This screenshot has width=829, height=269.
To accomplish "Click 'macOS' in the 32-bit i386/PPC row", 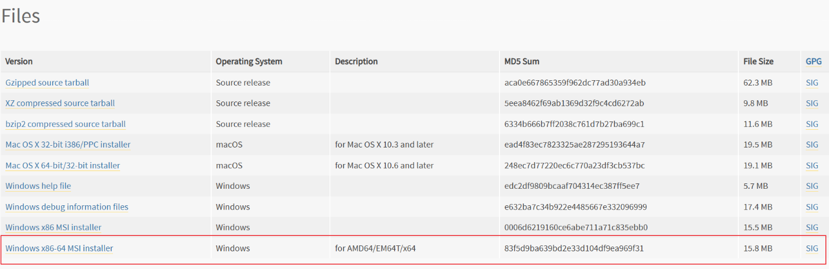I will pyautogui.click(x=229, y=145).
